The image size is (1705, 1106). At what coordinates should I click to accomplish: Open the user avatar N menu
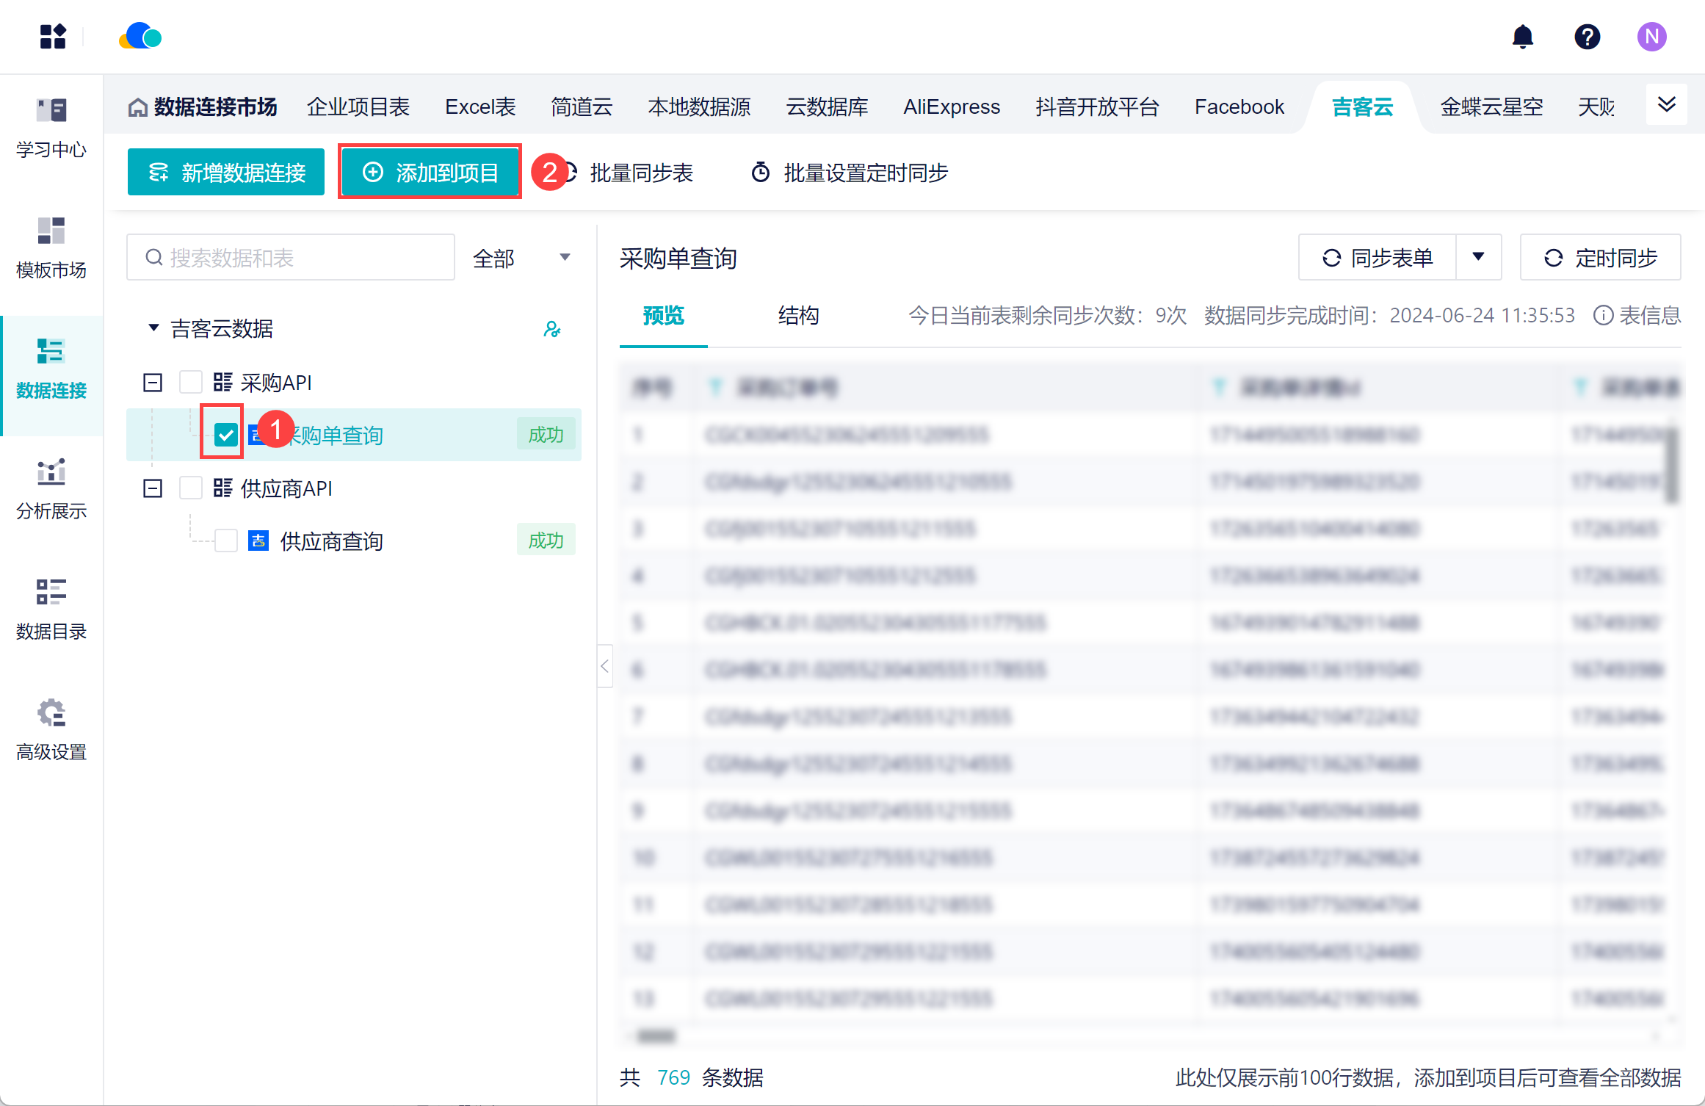pos(1651,37)
